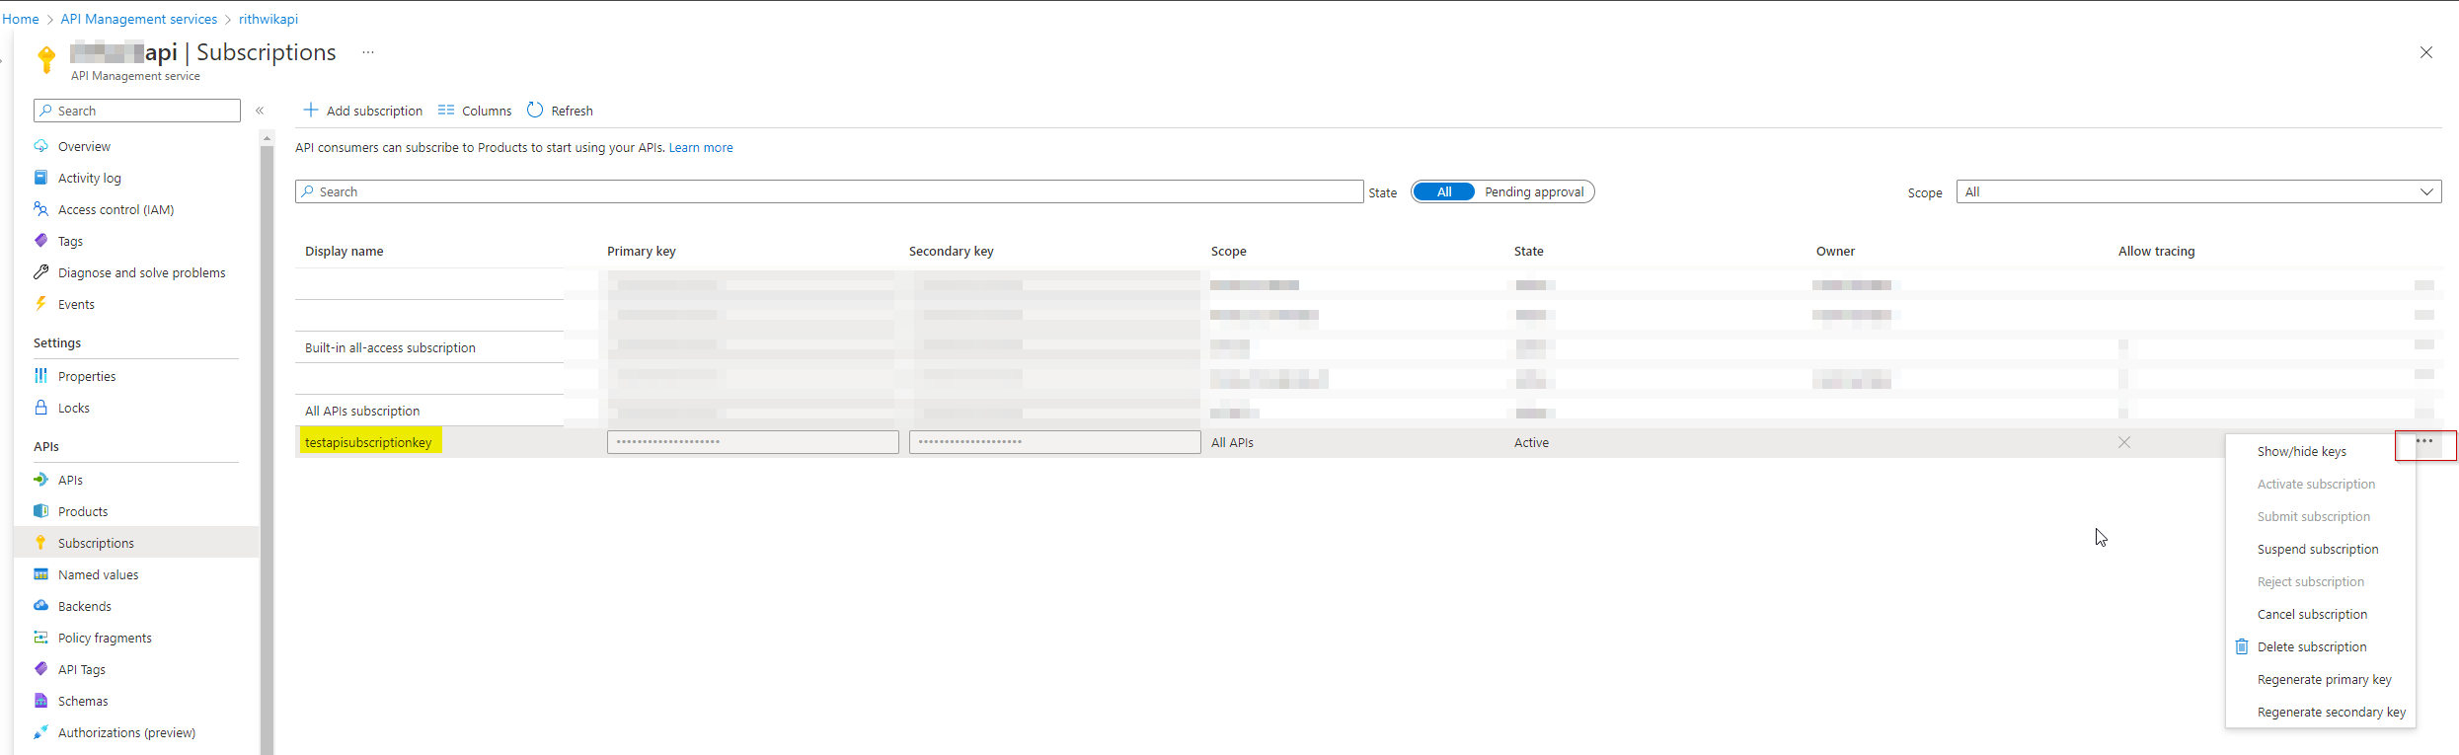This screenshot has height=755, width=2459.
Task: Collapse the sidebar with double chevron icon
Action: (x=260, y=111)
